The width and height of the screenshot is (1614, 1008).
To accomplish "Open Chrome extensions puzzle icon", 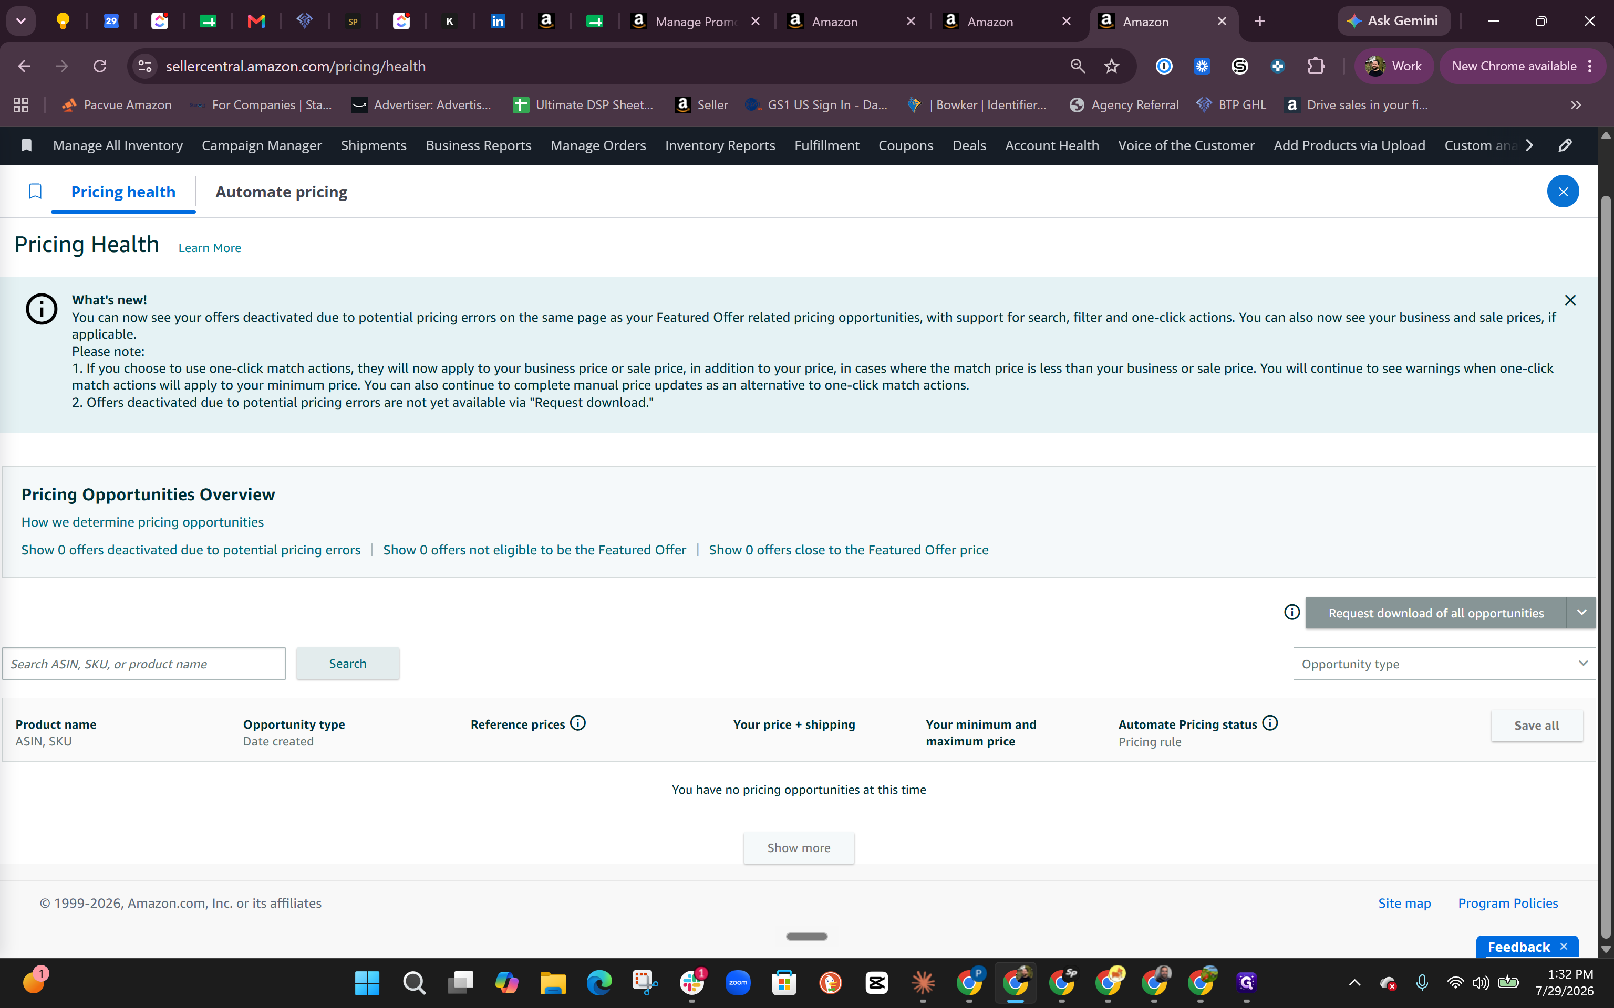I will [x=1315, y=66].
